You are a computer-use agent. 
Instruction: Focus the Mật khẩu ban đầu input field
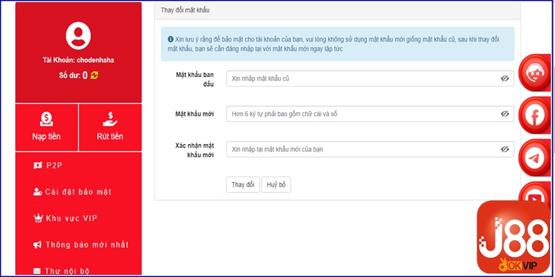coord(361,79)
